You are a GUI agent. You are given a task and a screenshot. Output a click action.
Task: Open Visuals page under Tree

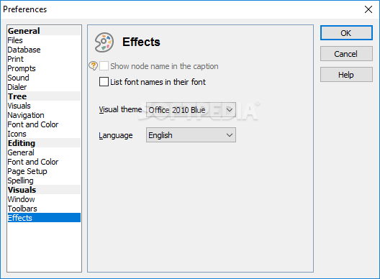tap(44, 106)
